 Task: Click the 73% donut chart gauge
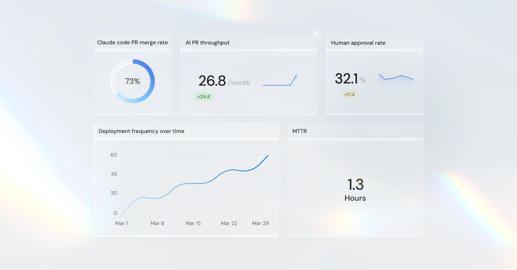click(133, 80)
